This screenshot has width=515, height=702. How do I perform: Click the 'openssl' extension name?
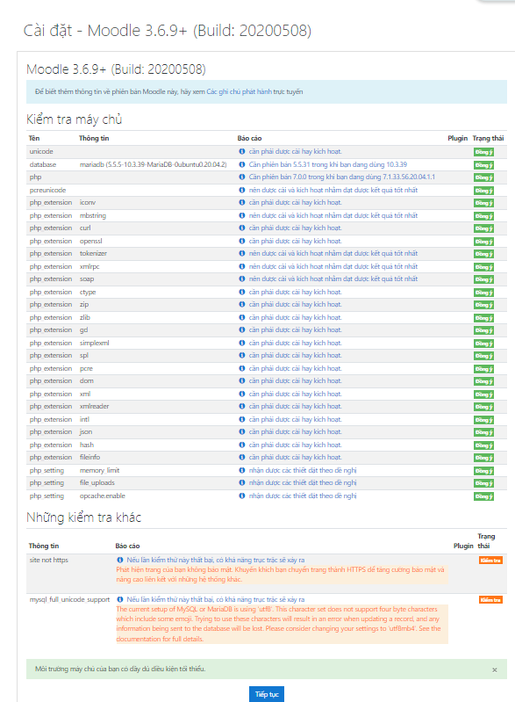(90, 241)
